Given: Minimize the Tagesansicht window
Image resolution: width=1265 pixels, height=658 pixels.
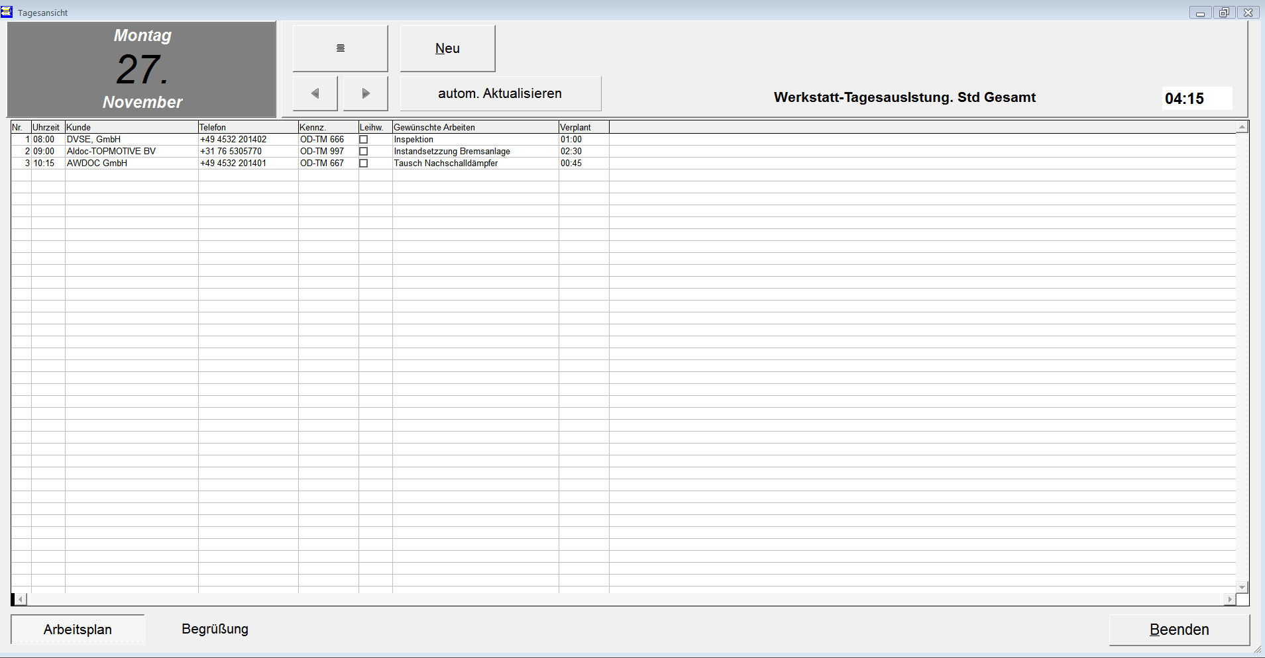Looking at the screenshot, I should point(1200,13).
